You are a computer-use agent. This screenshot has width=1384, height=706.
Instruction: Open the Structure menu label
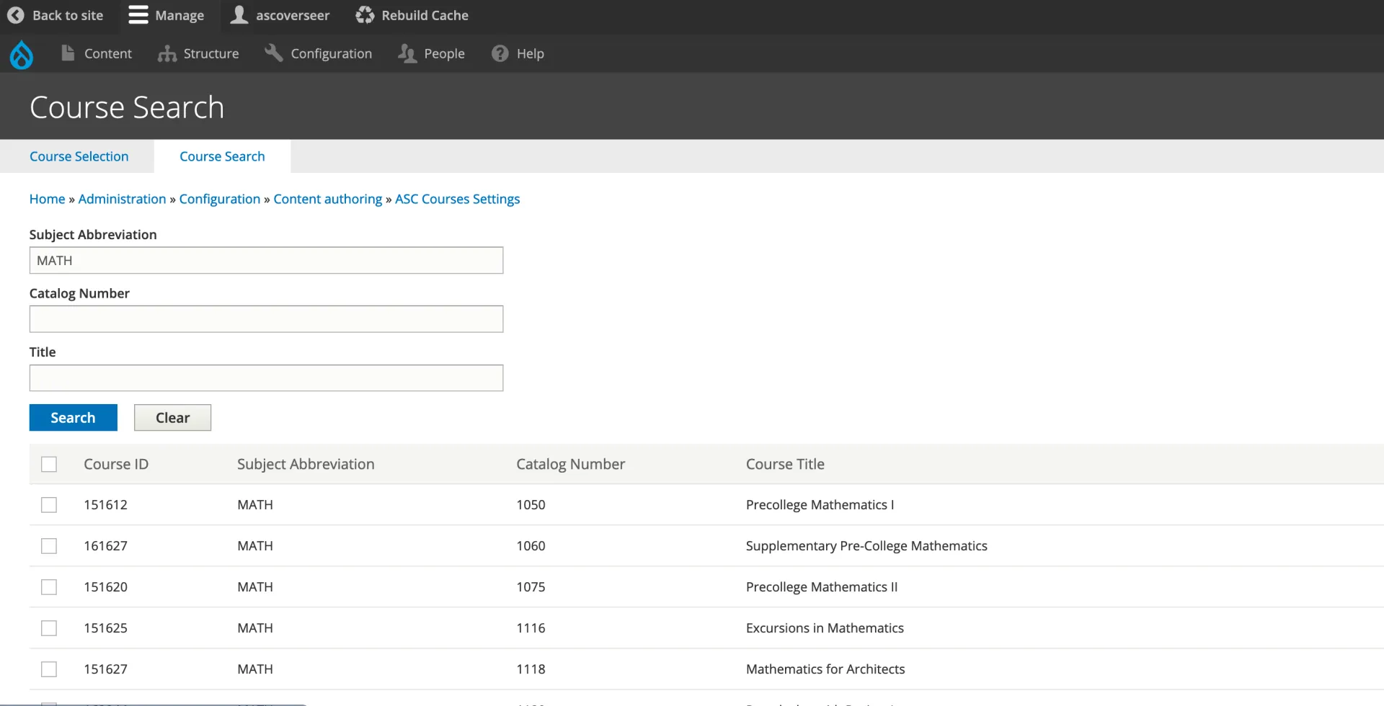pos(211,53)
